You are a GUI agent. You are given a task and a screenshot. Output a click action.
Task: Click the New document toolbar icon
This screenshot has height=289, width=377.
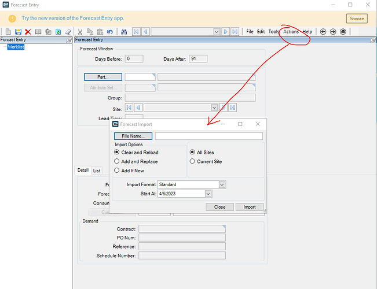(x=8, y=32)
